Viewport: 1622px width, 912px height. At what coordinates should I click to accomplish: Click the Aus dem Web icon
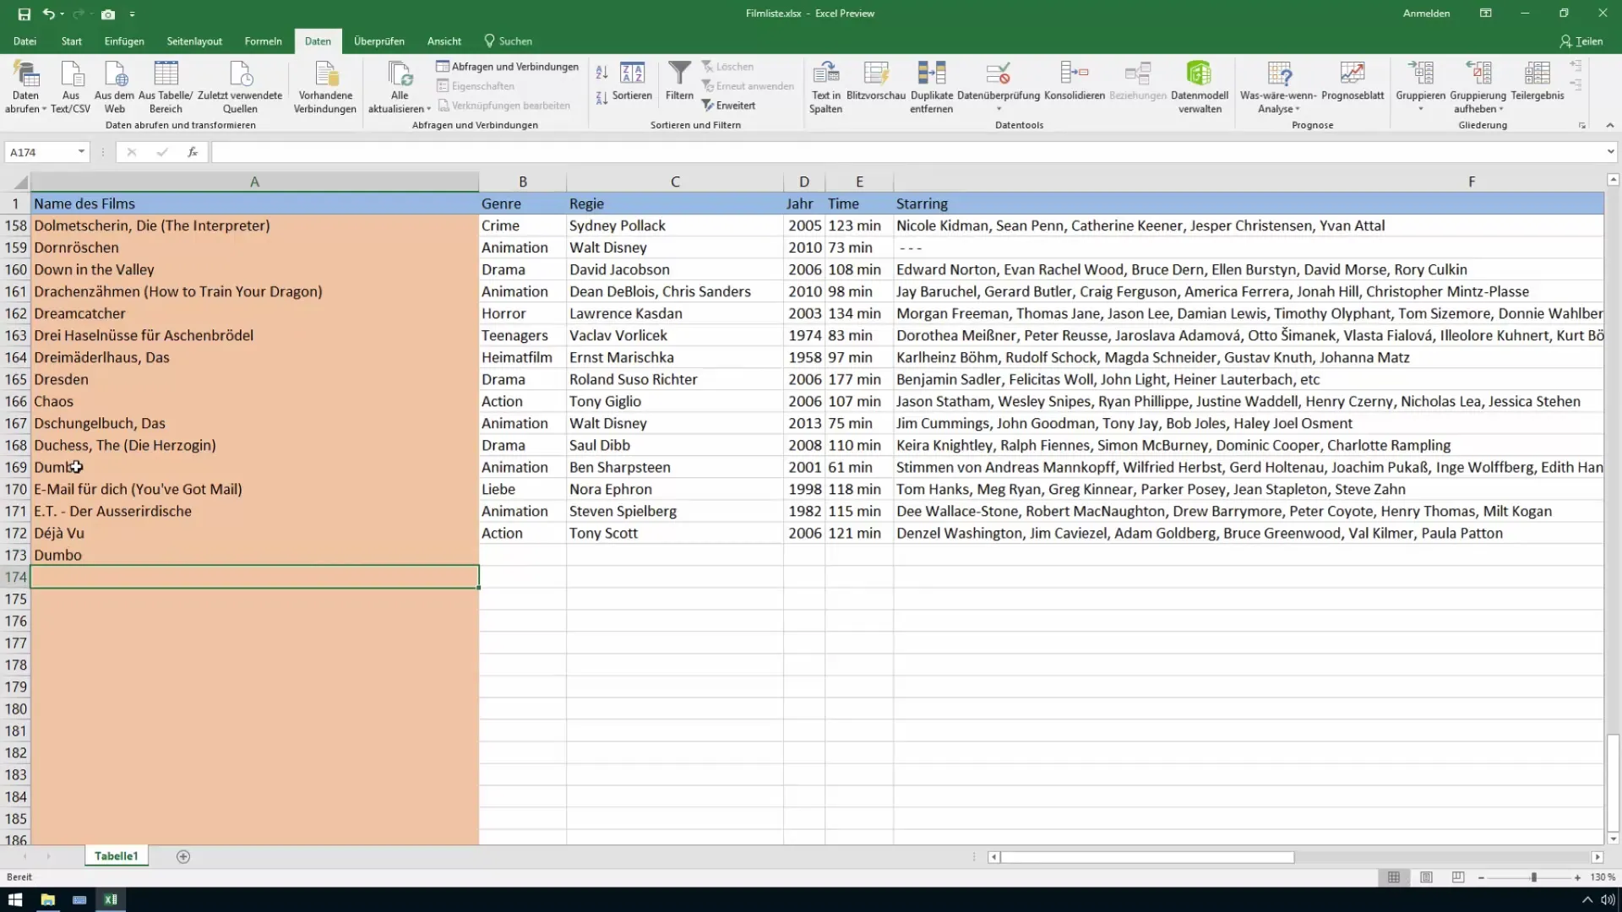(x=114, y=87)
